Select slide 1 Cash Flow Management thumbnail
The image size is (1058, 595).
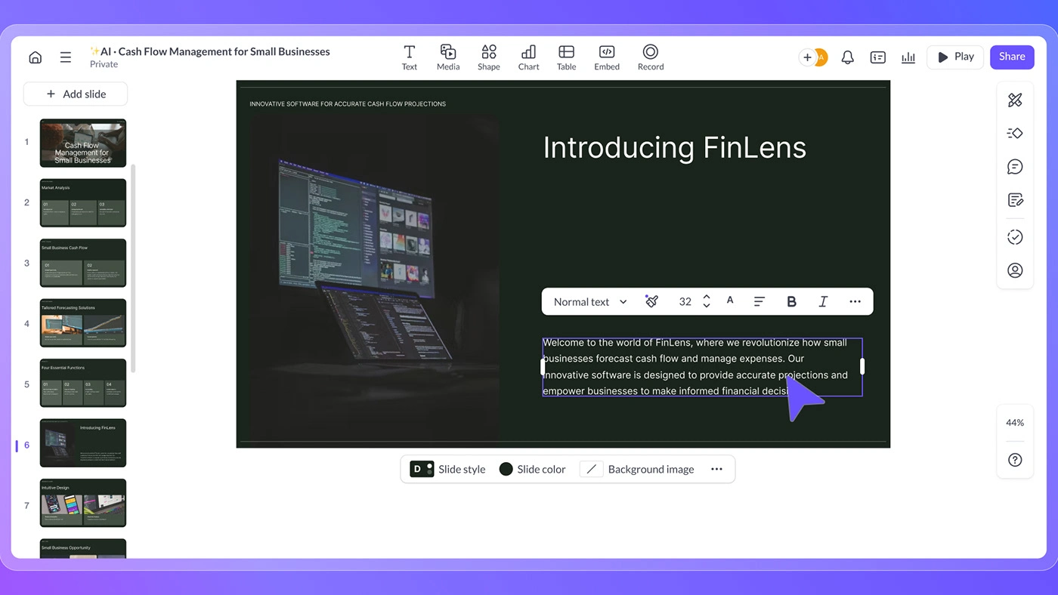[x=83, y=143]
